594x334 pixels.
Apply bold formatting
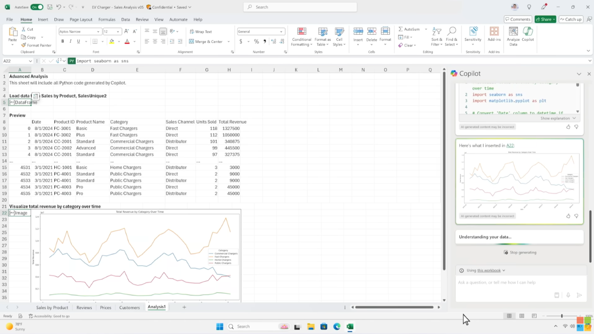click(62, 41)
